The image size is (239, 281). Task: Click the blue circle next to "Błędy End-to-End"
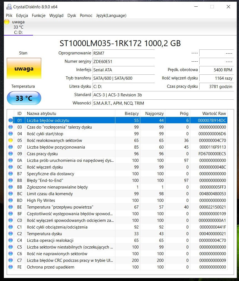[x=11, y=180]
